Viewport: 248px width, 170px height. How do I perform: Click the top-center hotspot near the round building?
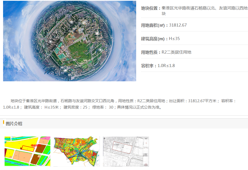click(83, 23)
